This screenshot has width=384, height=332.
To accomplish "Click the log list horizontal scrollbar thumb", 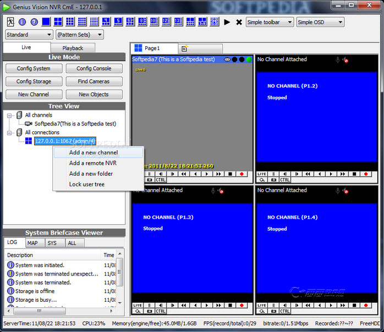I will tap(40, 311).
